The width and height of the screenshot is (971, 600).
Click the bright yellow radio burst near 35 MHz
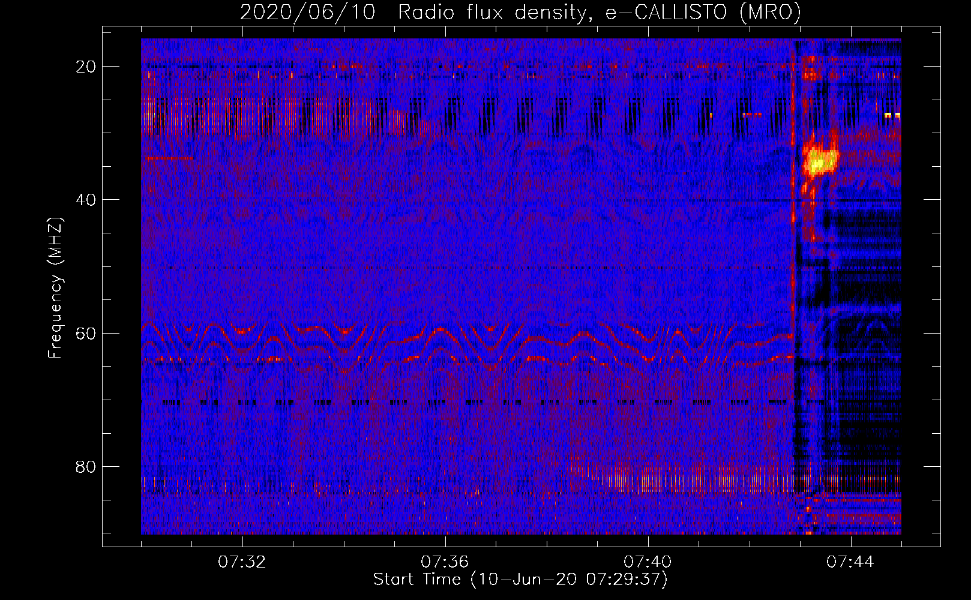[x=820, y=161]
